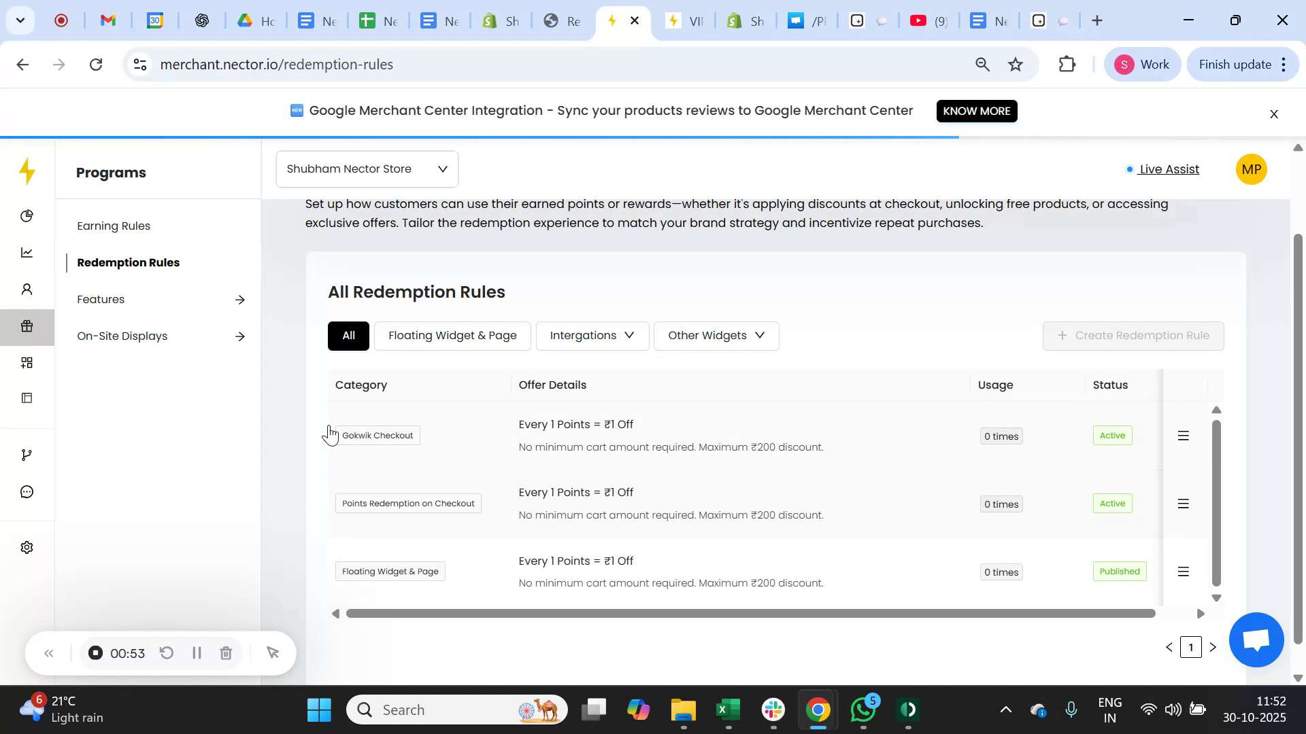This screenshot has height=734, width=1306.
Task: Click the gift rewards icon in sidebar
Action: pos(27,326)
